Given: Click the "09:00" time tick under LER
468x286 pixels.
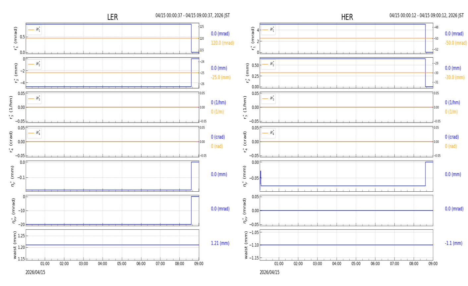Looking at the screenshot, I should [x=199, y=264].
